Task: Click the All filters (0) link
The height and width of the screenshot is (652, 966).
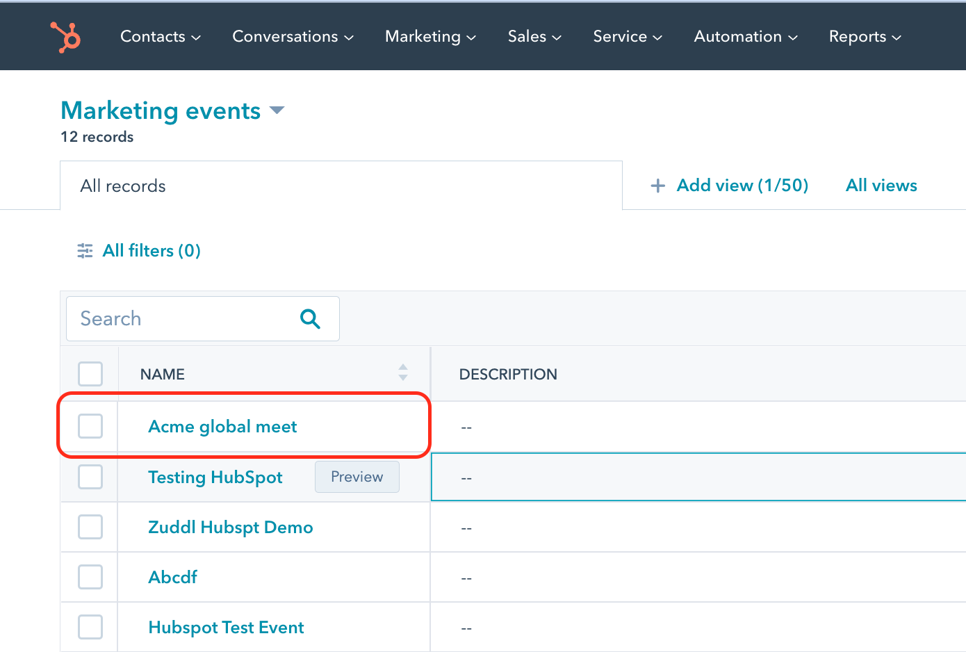Action: pyautogui.click(x=152, y=251)
